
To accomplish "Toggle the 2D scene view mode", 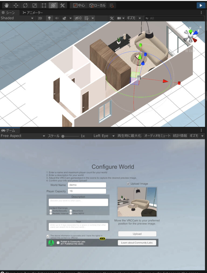I will pos(40,18).
